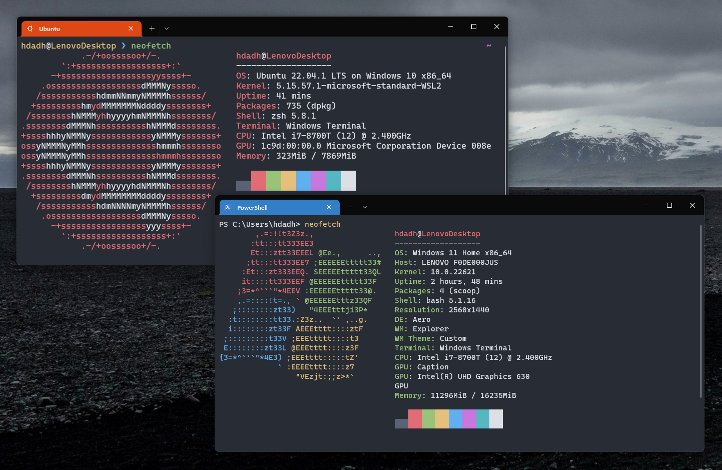
Task: Click the neofetch command text in the PowerShell prompt
Action: (322, 224)
